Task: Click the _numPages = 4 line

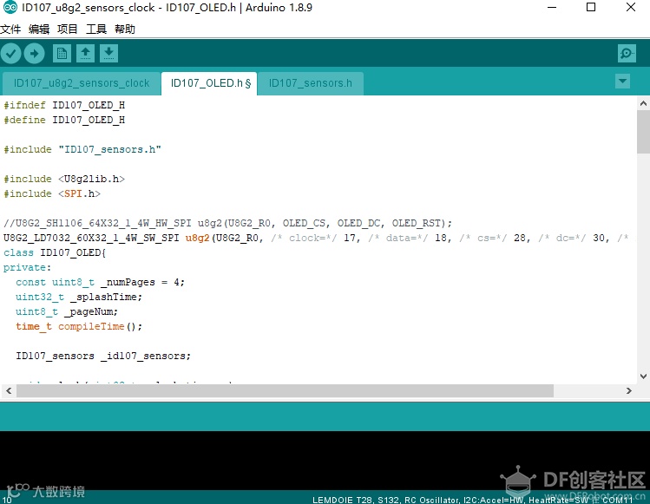Action: click(x=100, y=282)
